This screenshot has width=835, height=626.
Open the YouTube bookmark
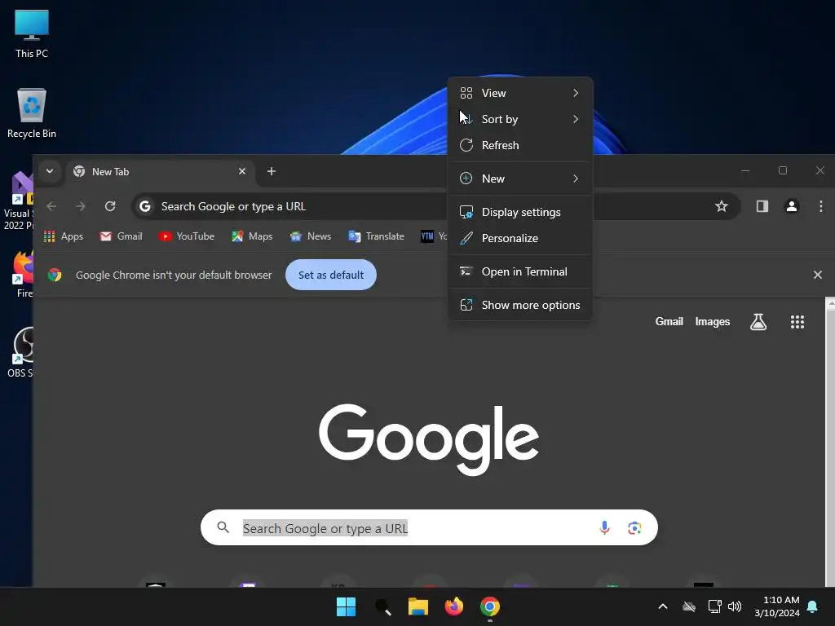point(187,236)
